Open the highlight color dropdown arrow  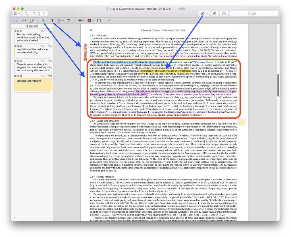208,14
